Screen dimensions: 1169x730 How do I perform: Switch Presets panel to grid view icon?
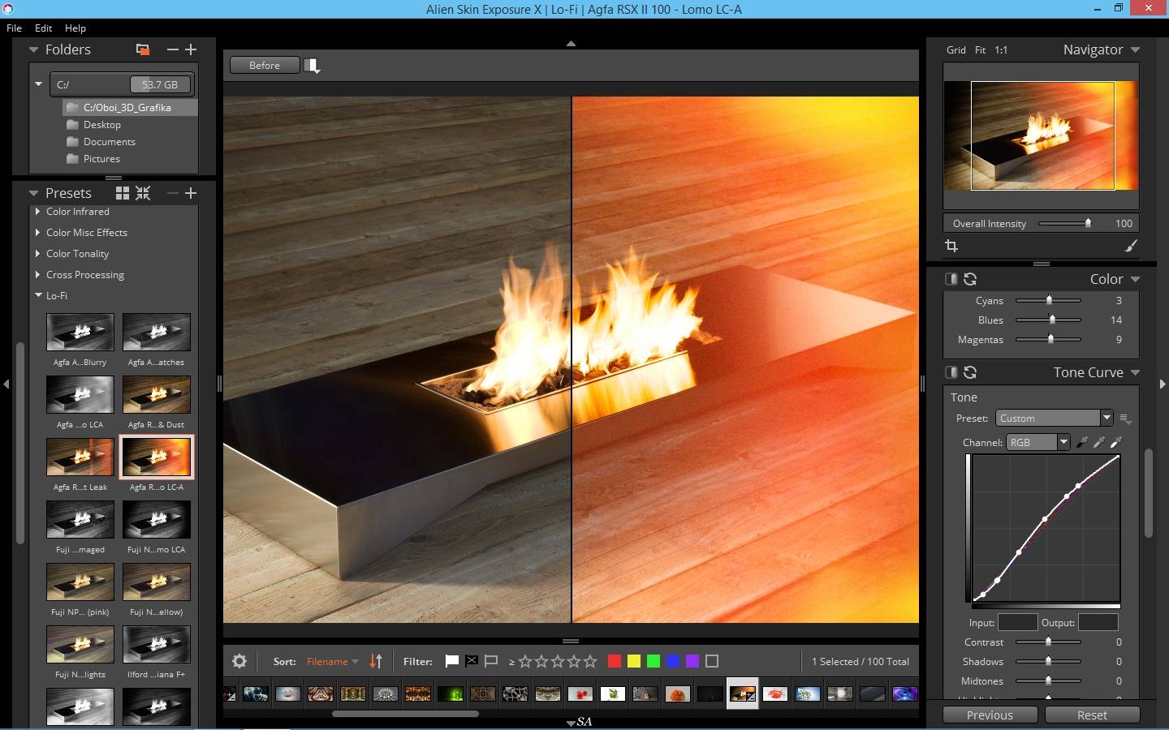click(x=123, y=193)
